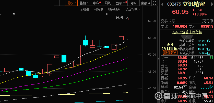Screen dimensions: 214x103
Task: Open the 深股通 tab
Action: click(x=84, y=9)
